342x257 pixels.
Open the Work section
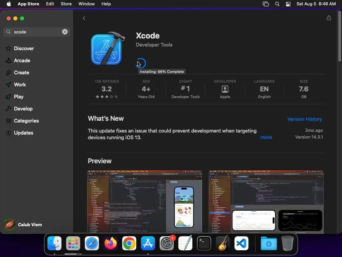coord(20,85)
